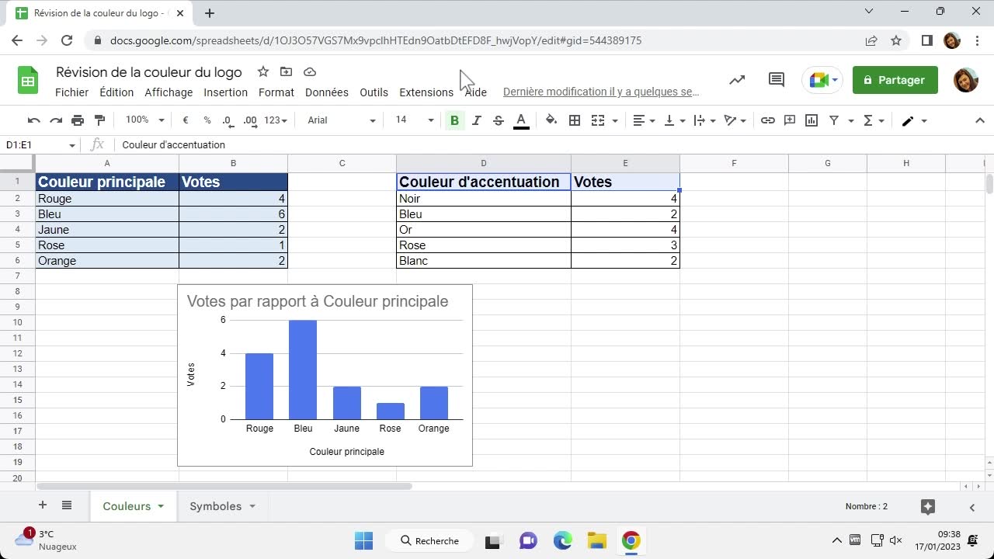
Task: Open the Arial font dropdown
Action: [x=341, y=120]
